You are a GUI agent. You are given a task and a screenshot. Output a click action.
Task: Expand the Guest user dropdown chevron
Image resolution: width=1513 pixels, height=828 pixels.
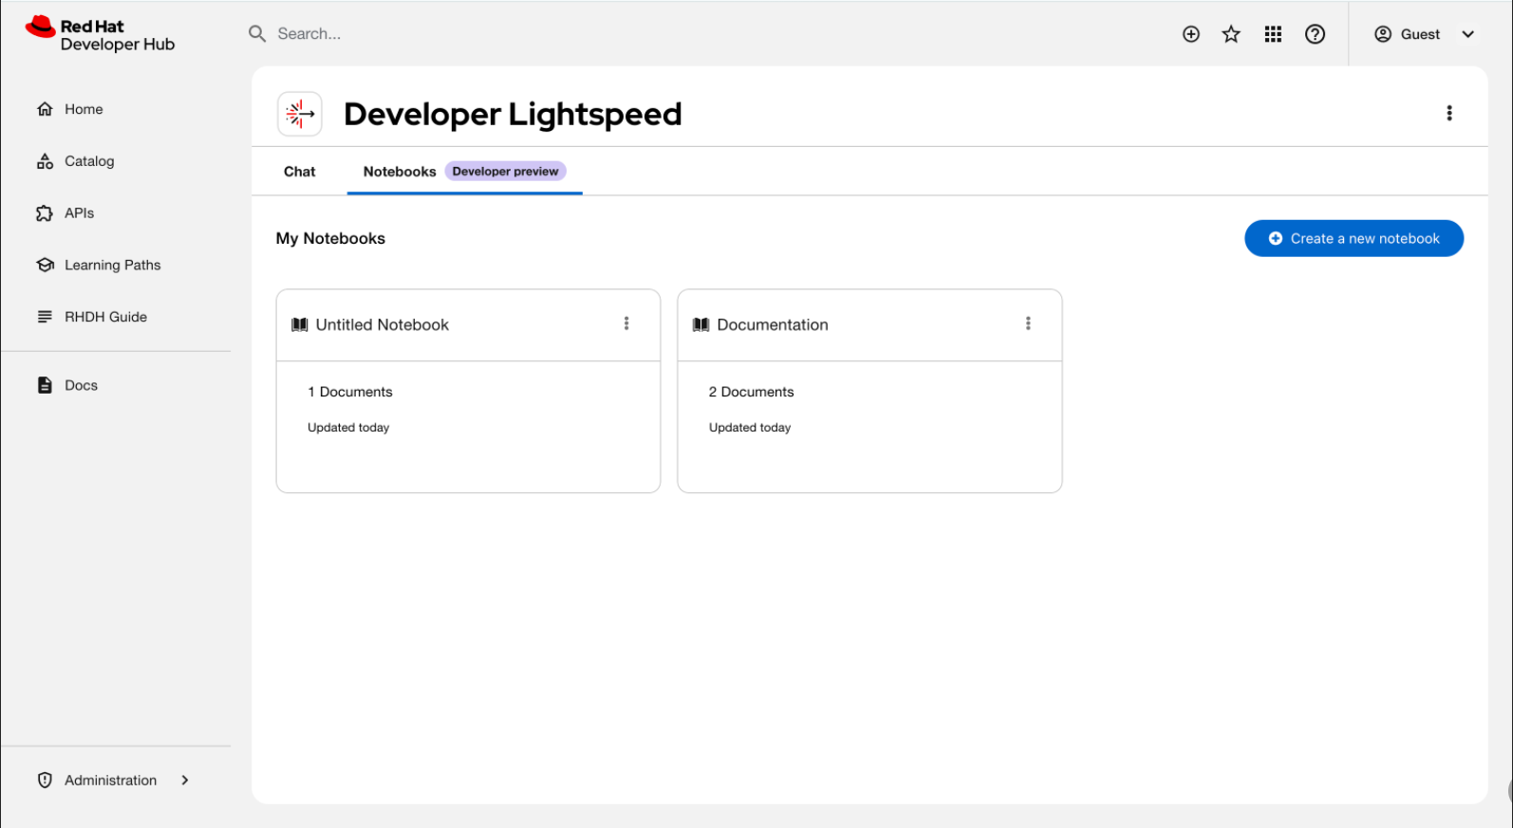(1468, 34)
